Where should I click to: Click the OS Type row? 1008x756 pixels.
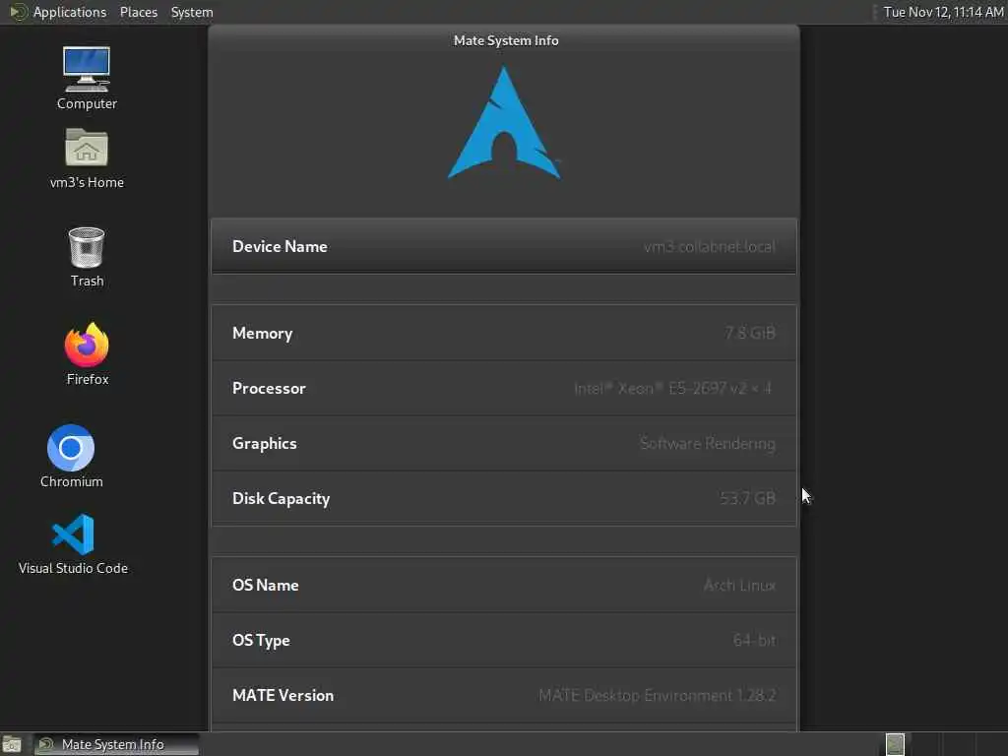pos(504,640)
